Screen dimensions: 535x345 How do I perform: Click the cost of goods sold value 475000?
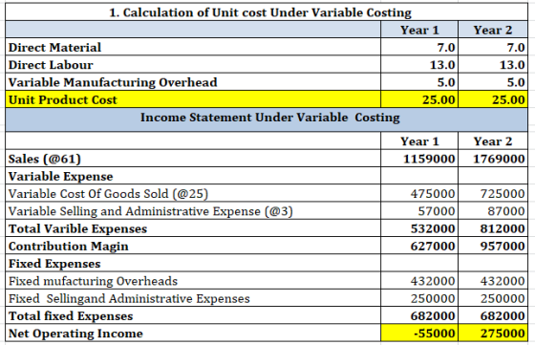[x=433, y=194]
